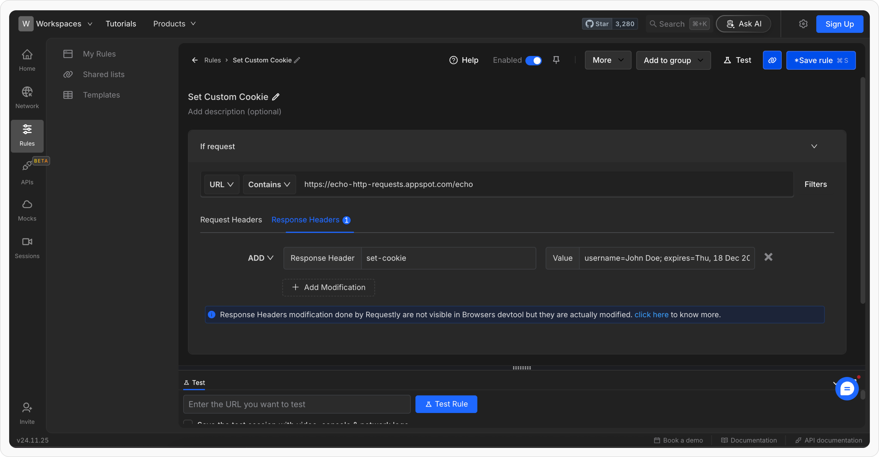Viewport: 879px width, 457px height.
Task: Remove the set-cookie modification with X
Action: (768, 257)
